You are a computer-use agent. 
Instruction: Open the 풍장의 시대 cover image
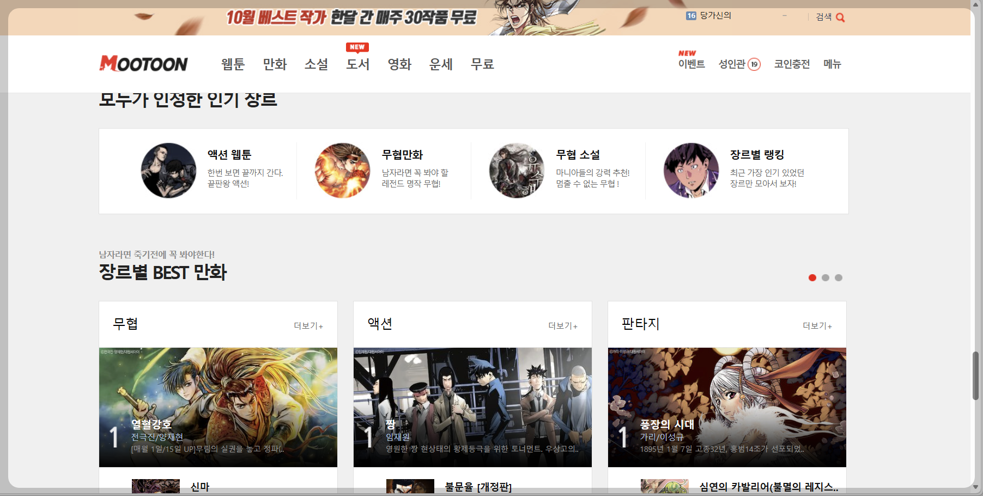(727, 407)
